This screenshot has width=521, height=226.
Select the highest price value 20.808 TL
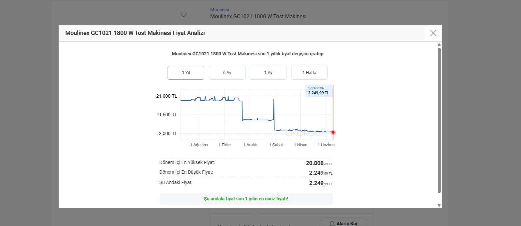319,163
